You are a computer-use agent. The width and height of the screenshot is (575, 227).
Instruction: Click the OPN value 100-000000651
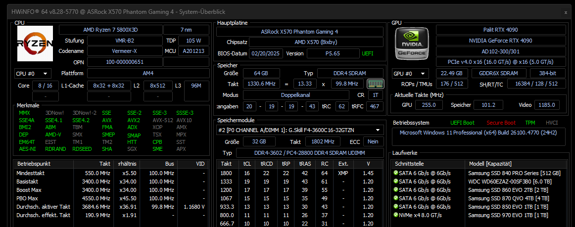(125, 62)
